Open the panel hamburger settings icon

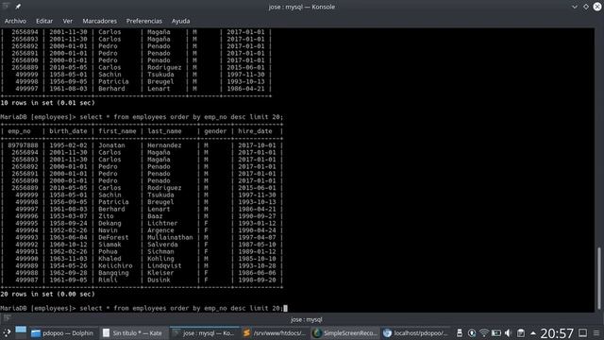[596, 333]
